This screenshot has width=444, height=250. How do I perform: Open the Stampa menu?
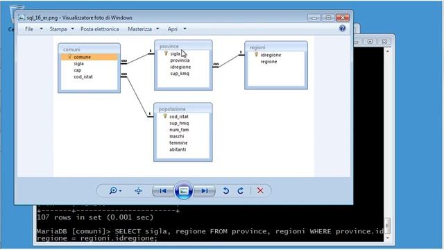[58, 29]
